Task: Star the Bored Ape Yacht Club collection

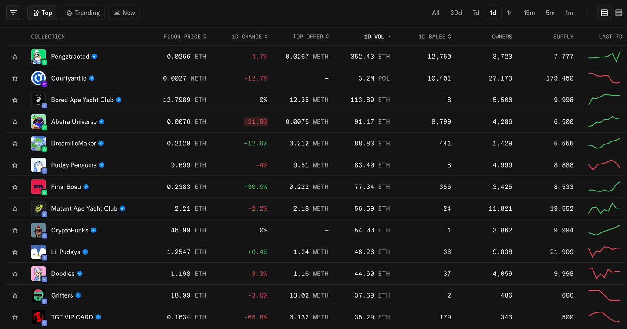Action: click(x=15, y=100)
